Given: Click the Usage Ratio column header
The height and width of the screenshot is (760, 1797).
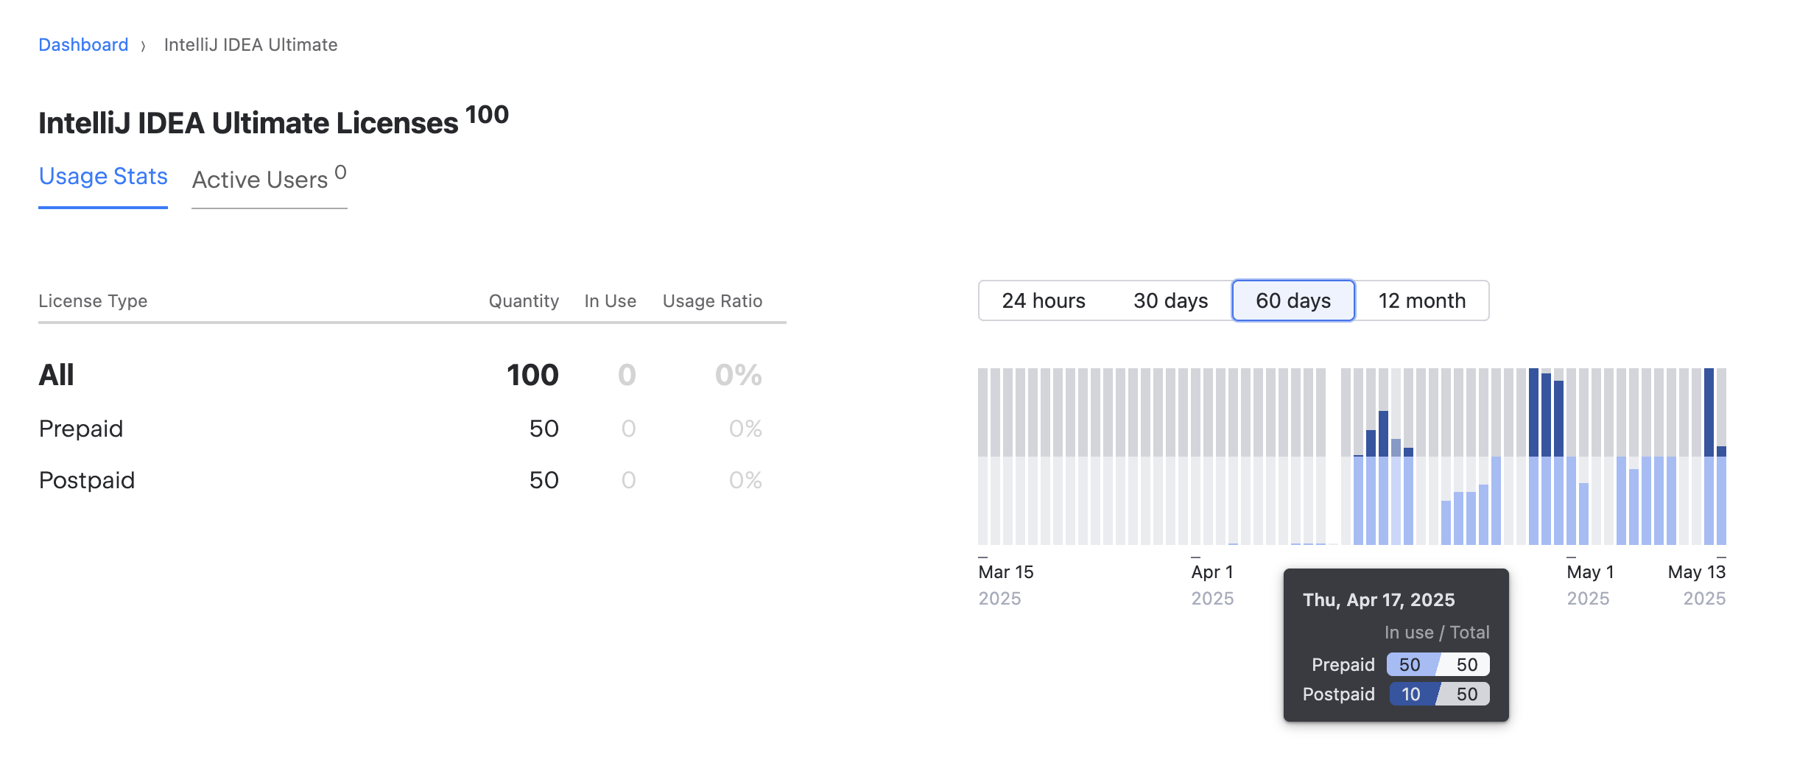Looking at the screenshot, I should pos(711,300).
